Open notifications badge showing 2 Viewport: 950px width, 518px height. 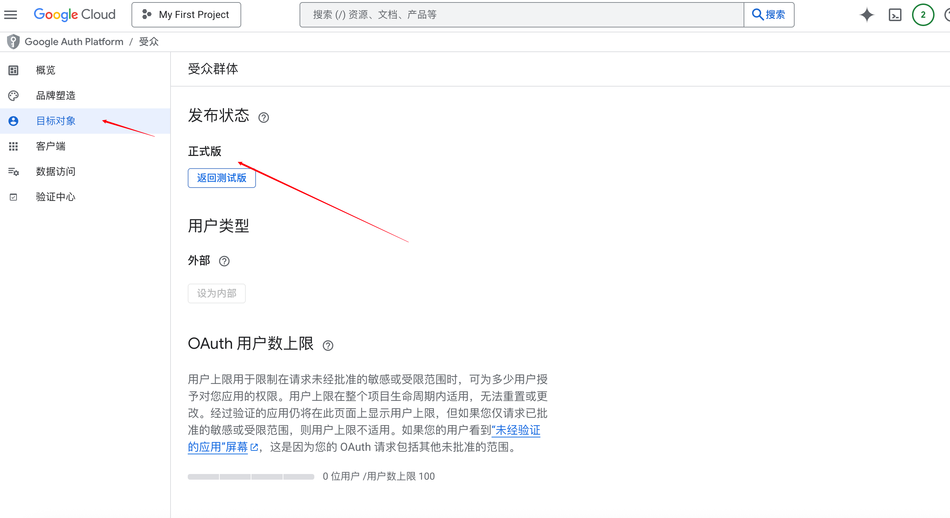923,15
